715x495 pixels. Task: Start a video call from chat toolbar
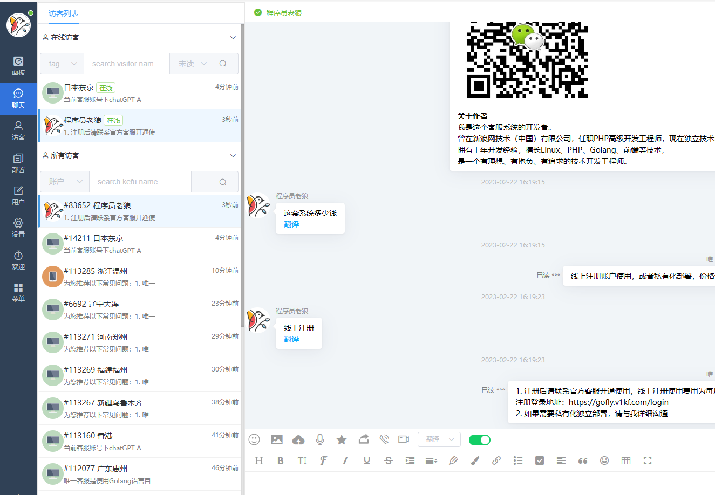[x=403, y=439]
